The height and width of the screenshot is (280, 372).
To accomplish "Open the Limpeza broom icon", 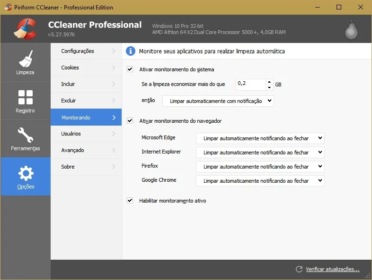I will point(26,59).
